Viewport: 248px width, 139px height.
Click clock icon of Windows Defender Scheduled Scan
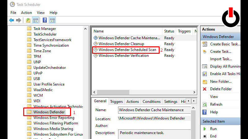tap(95, 50)
